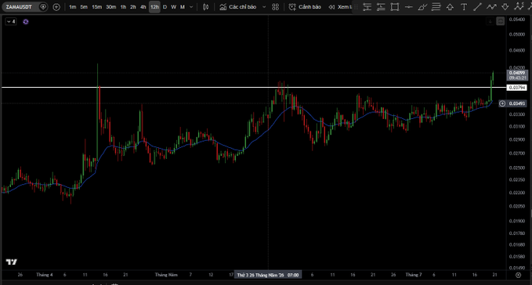The width and height of the screenshot is (532, 285).
Task: Click the highlighted square button beside the down arrow
Action: tap(501, 21)
